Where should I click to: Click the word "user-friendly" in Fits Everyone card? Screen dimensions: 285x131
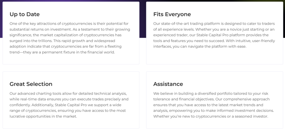(262, 41)
